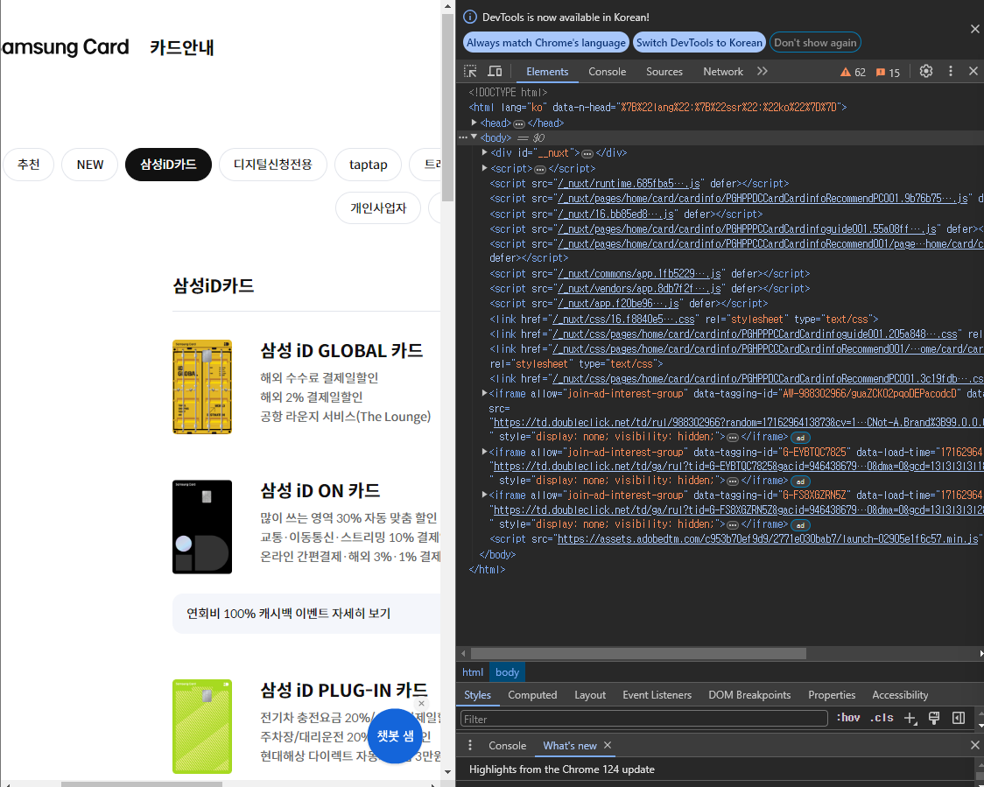This screenshot has height=787, width=984.
Task: Open the css/16.f8840e5 stylesheet link
Action: [623, 320]
